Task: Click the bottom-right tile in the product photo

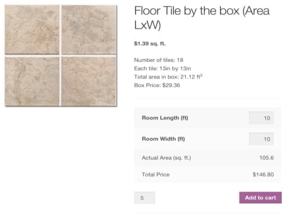Action: (x=89, y=81)
